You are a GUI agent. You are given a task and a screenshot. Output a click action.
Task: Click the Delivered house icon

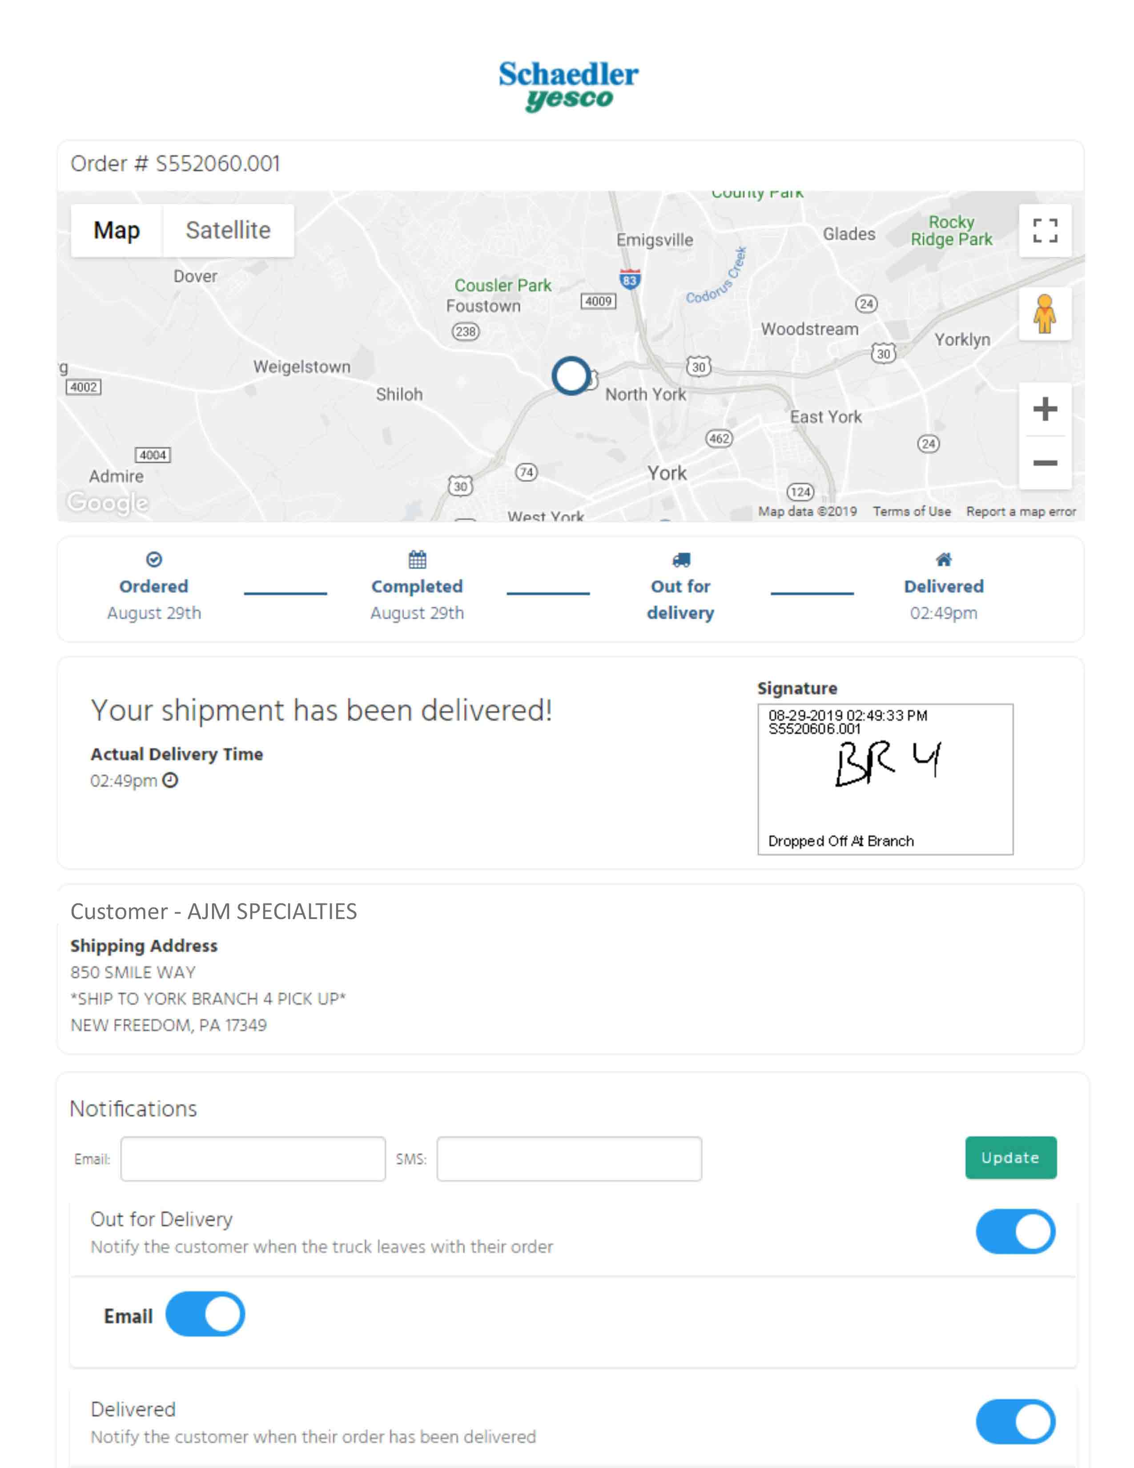[x=943, y=559]
